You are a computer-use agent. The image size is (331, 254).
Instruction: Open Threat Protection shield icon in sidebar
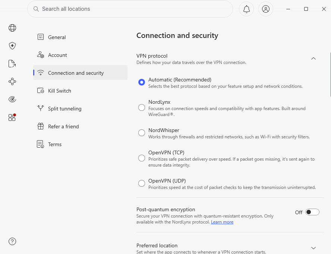click(x=12, y=46)
